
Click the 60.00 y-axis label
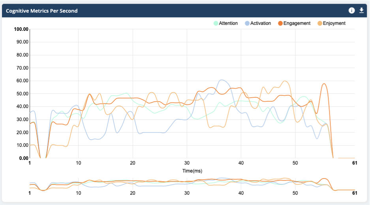tap(22, 81)
